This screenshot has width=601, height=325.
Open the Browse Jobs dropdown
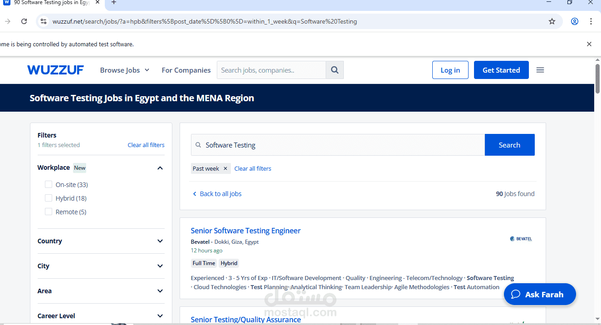coord(125,70)
